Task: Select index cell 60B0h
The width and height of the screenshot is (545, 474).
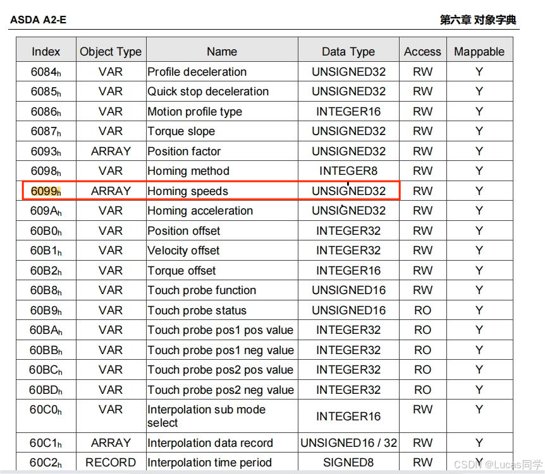Action: (x=46, y=231)
